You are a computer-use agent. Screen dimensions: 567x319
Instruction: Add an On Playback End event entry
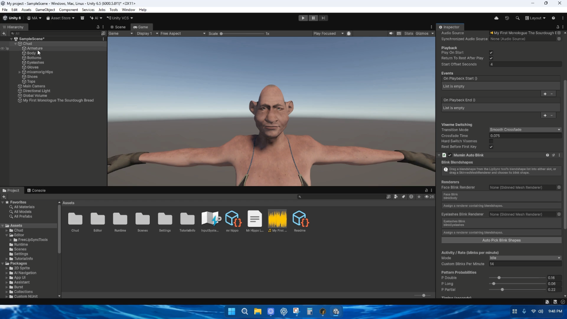pyautogui.click(x=545, y=116)
